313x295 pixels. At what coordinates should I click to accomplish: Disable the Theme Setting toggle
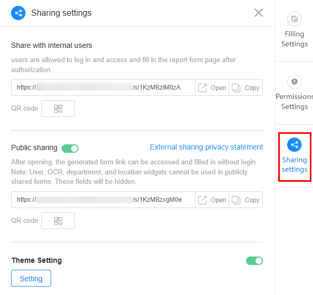click(x=255, y=261)
